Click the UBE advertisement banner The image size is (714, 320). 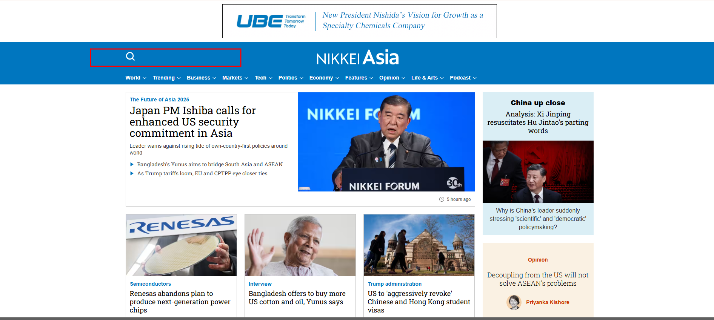pyautogui.click(x=359, y=21)
